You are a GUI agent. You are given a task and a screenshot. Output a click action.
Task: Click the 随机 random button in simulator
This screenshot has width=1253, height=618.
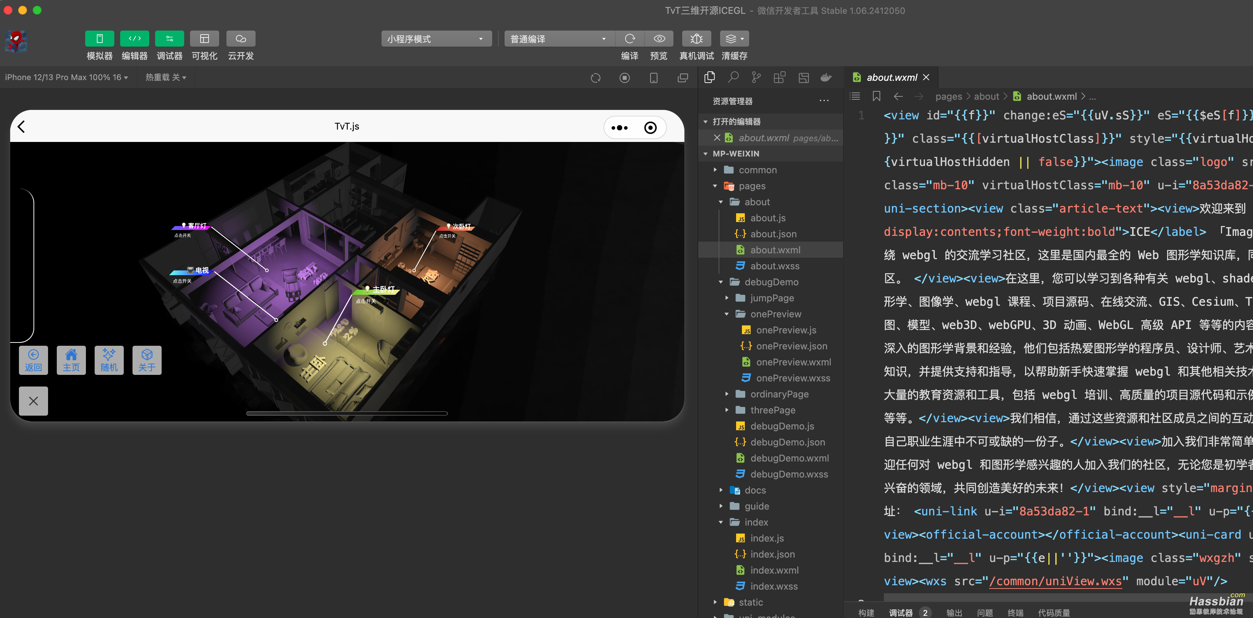click(109, 360)
